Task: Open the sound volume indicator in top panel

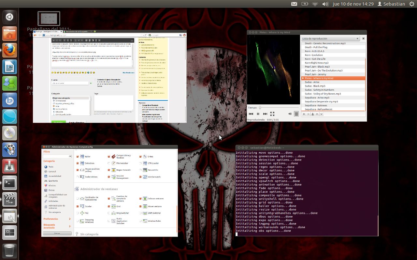Action: (325, 4)
